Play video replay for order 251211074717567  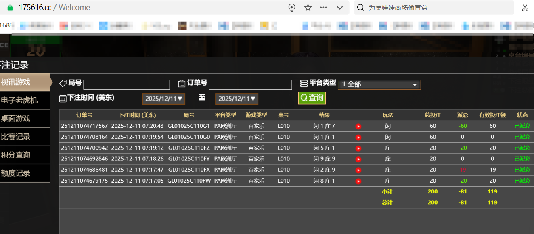(x=358, y=127)
